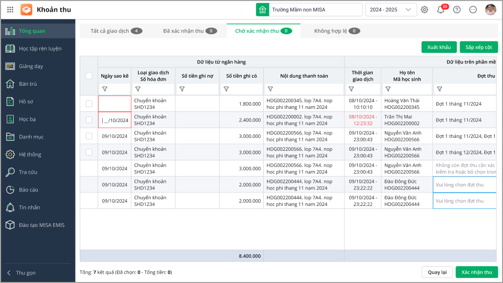
Task: Select the checkbox for Trần Thị Mai row
Action: point(89,120)
